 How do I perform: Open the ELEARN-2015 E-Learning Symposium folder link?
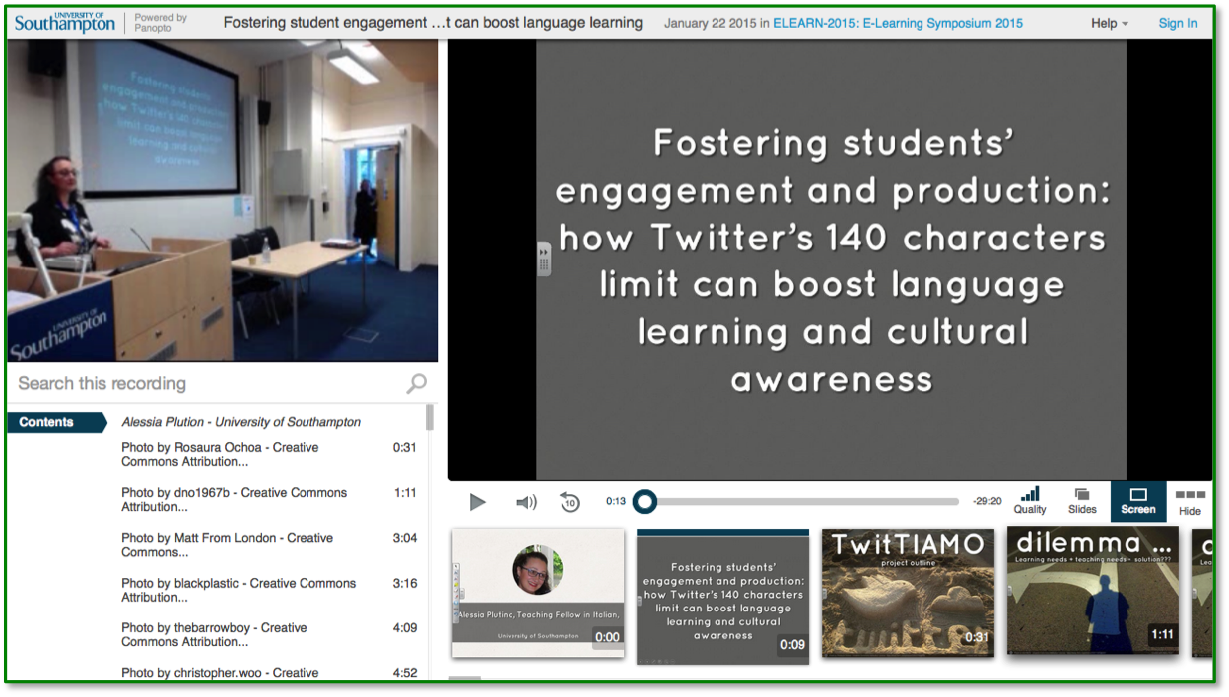898,23
